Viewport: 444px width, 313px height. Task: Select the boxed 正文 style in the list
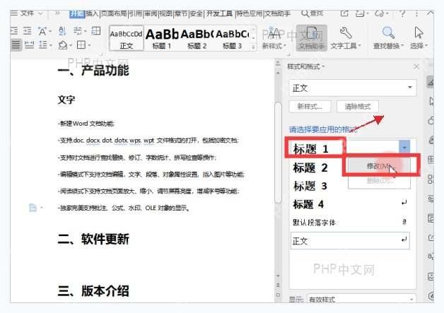click(x=350, y=241)
